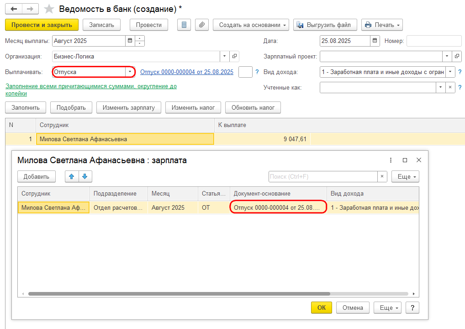This screenshot has height=329, width=465.
Task: Open the Печать dropdown menu
Action: coord(382,25)
